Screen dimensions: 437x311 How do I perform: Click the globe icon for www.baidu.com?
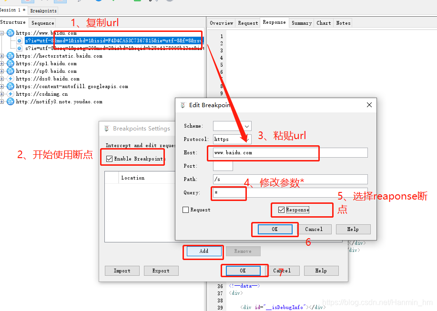pos(10,33)
